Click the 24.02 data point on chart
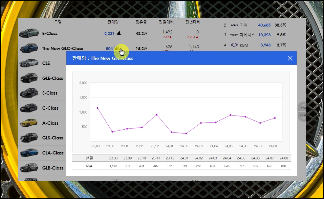 [x=186, y=134]
